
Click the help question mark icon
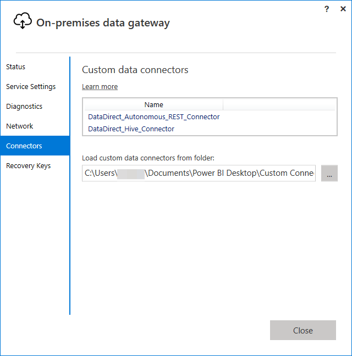(327, 9)
